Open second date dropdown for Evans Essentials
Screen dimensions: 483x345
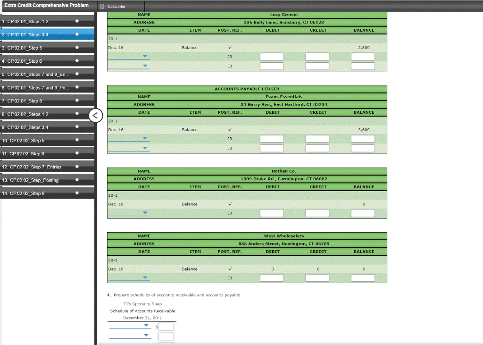pos(129,148)
